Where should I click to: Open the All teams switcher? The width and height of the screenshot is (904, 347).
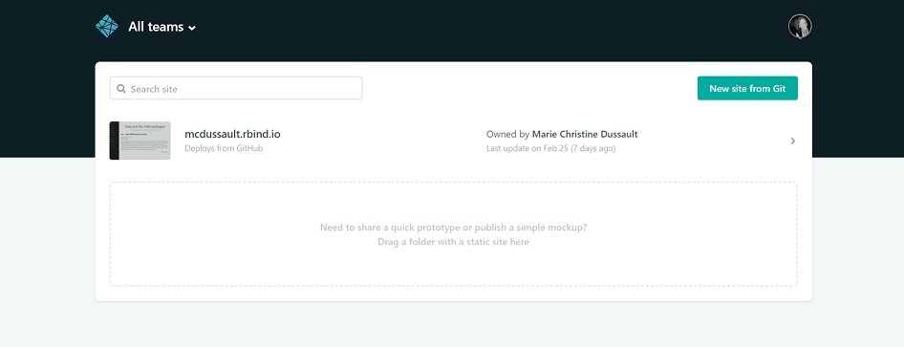coord(162,27)
